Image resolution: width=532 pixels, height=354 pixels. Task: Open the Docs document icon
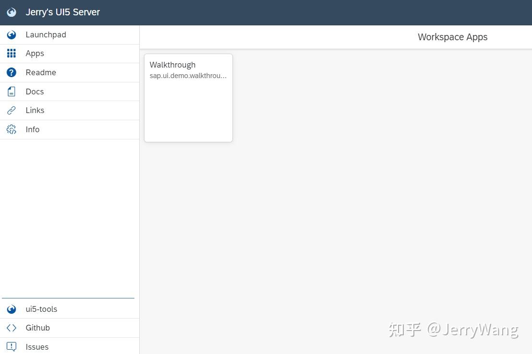(x=11, y=91)
